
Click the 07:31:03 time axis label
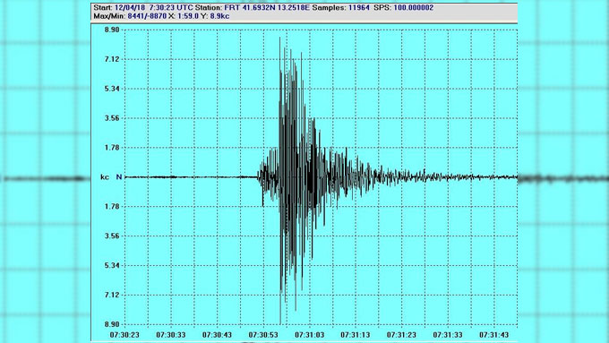[x=309, y=335]
